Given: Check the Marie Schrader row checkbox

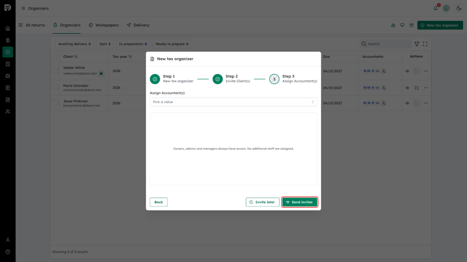Looking at the screenshot, I should point(55,87).
